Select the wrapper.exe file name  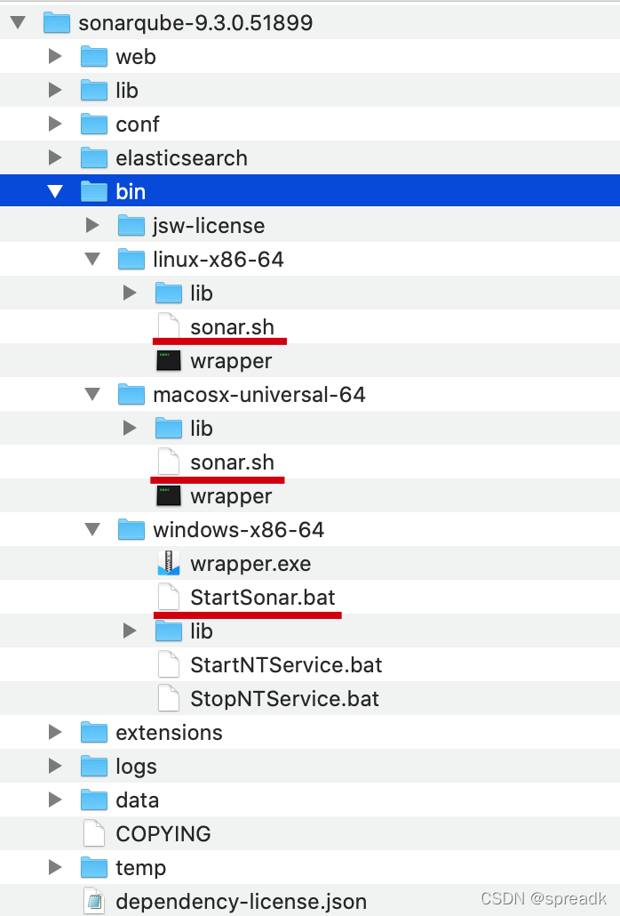[250, 565]
